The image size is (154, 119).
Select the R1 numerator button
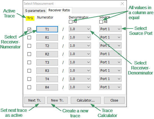click(47, 38)
